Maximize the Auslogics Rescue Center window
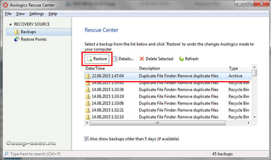 (x=248, y=4)
